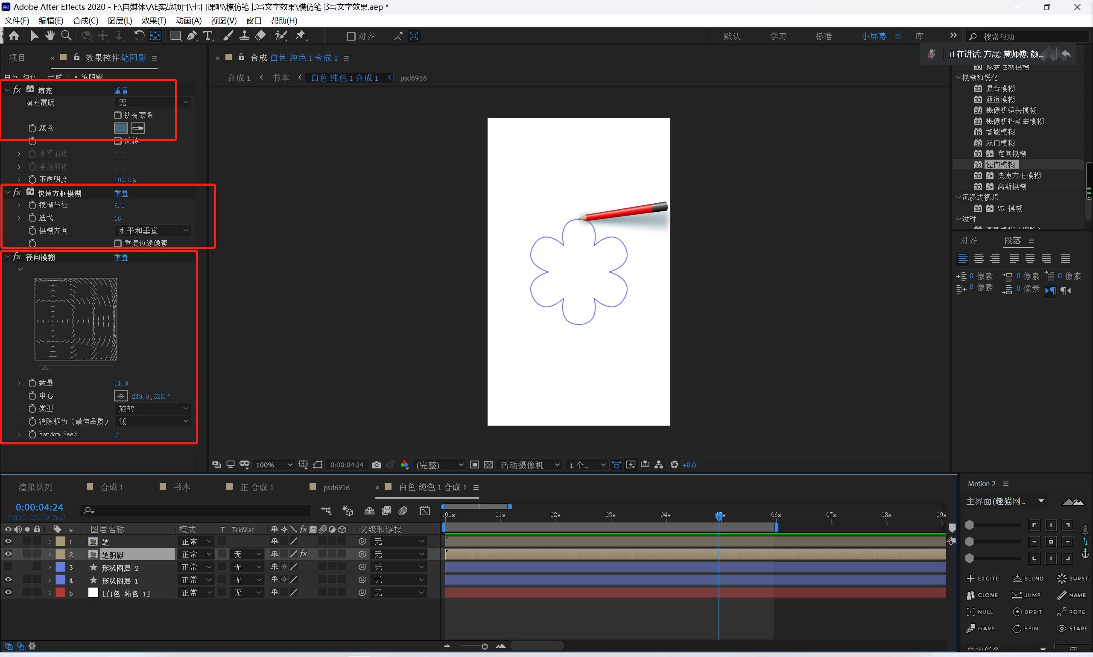Open the 模糊方向 dropdown
The image size is (1093, 657).
[x=153, y=231]
